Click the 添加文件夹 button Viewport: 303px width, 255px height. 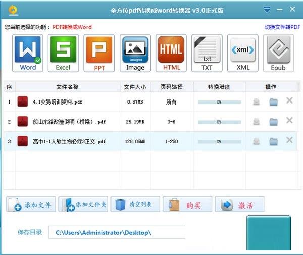tap(83, 205)
